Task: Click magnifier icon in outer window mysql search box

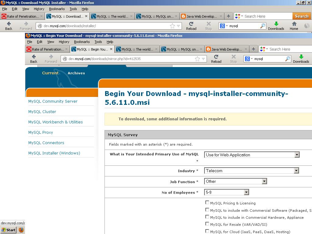Action: tap(263, 26)
